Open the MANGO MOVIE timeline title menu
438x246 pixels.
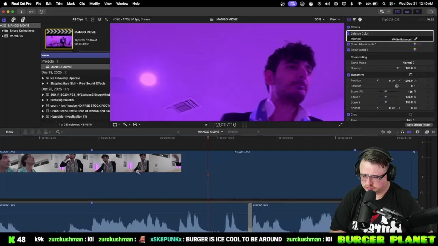point(210,132)
